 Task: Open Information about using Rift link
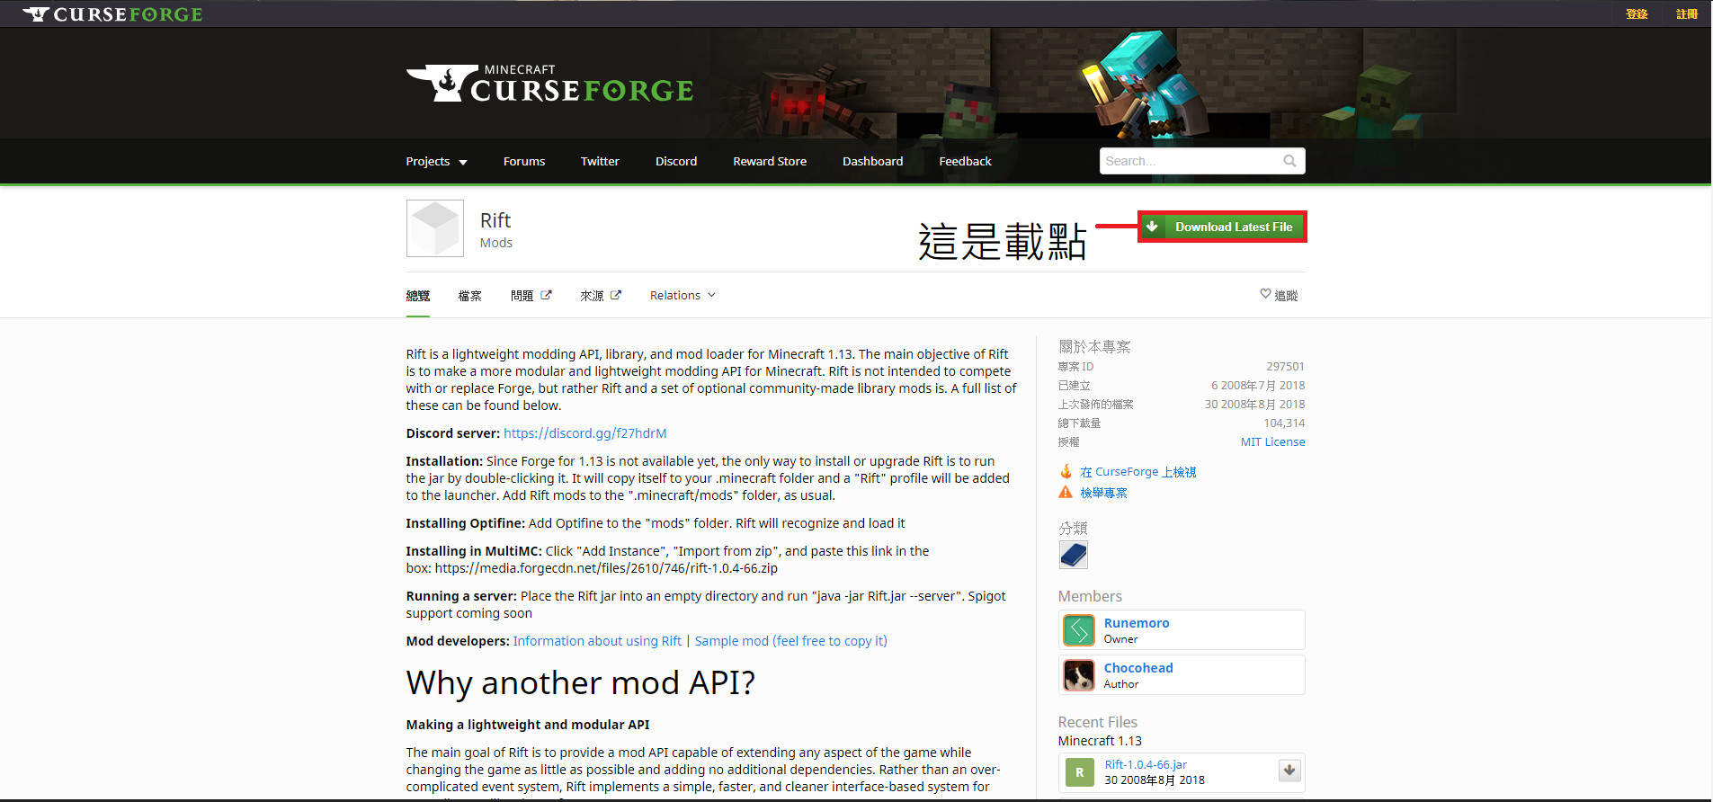(597, 641)
